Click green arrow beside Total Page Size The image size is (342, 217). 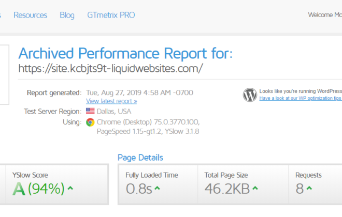255,188
